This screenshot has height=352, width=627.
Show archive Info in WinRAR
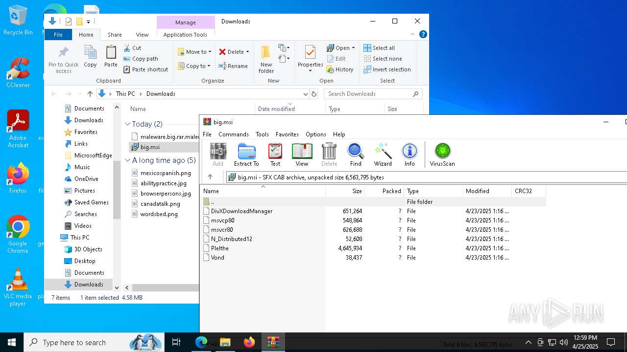click(x=410, y=154)
